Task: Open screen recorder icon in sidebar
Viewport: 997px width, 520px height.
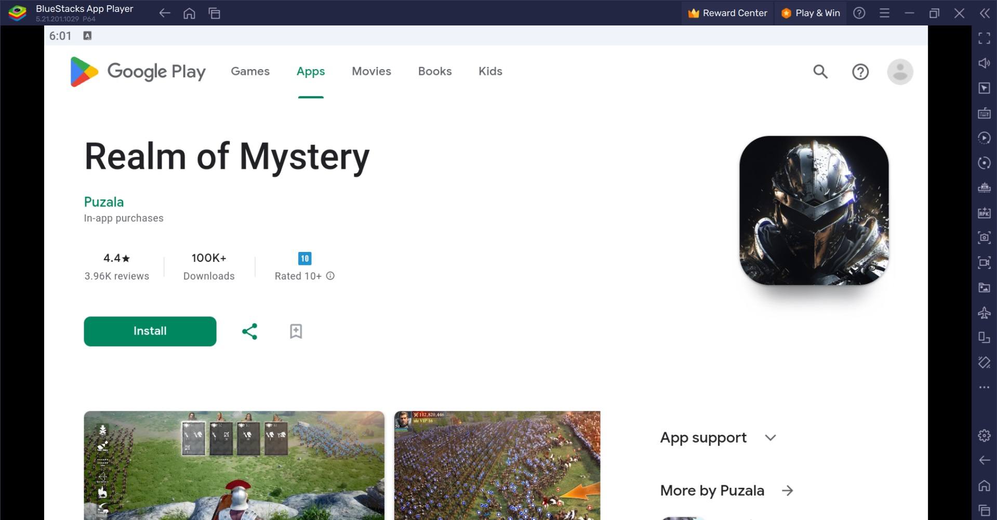Action: point(984,262)
